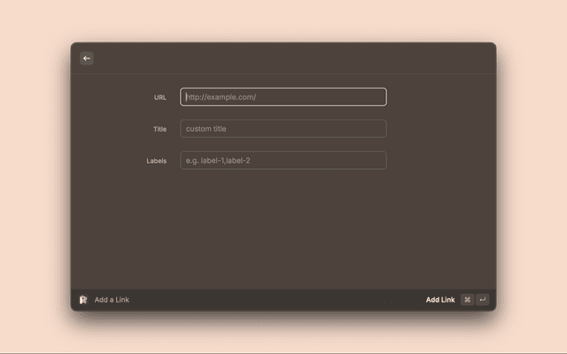This screenshot has height=354, width=567.
Task: Click the "custom title" placeholder text
Action: point(206,129)
